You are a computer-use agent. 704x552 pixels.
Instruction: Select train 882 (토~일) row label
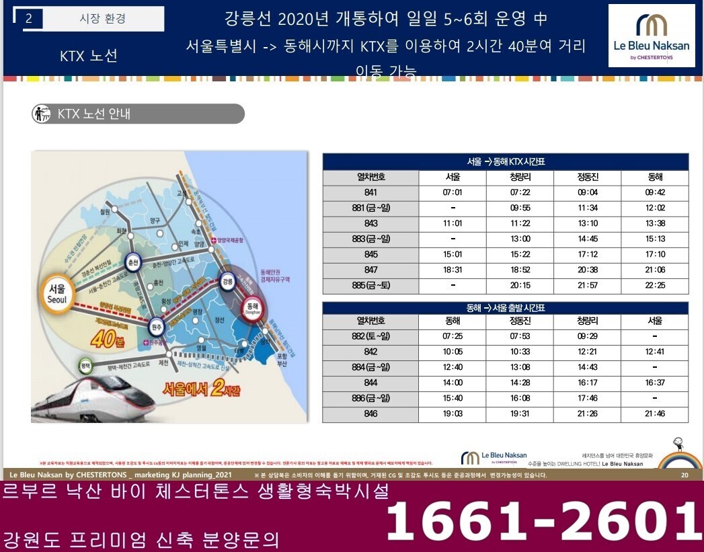click(x=371, y=336)
